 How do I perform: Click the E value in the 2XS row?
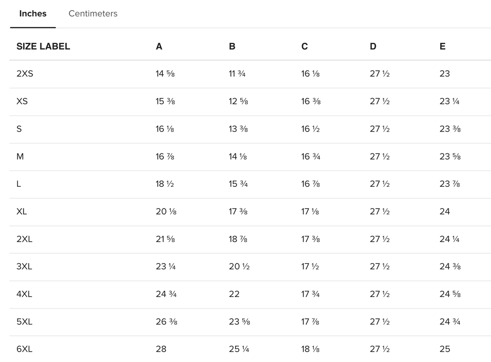445,74
